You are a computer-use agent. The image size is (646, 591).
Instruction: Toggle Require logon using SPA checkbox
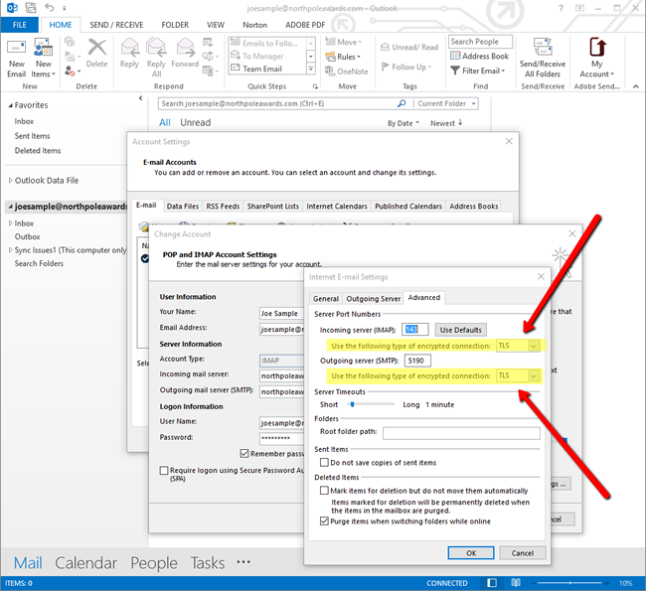point(164,471)
